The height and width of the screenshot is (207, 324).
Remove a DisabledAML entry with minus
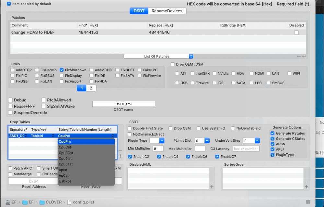click(x=212, y=182)
